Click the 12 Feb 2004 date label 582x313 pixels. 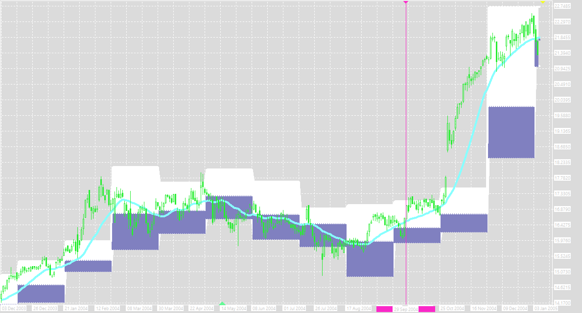tap(108, 309)
